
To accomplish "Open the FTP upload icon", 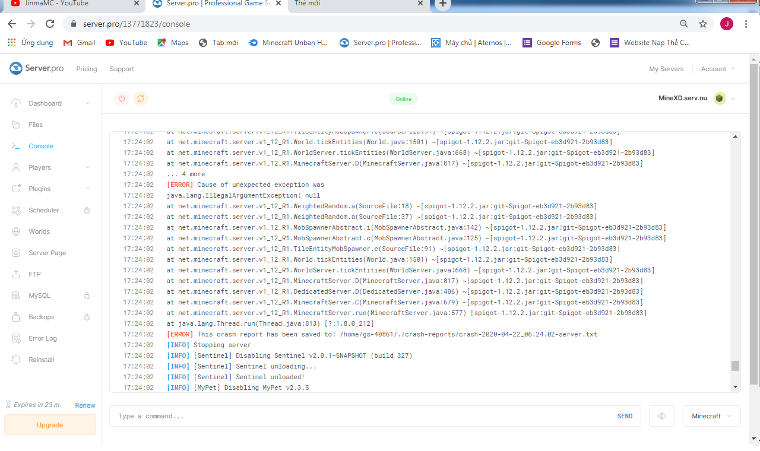I will click(17, 274).
